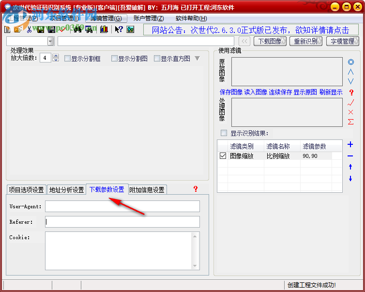Click Cookie scrollbar up arrow
Viewport: 365px width, 292px height.
point(195,236)
